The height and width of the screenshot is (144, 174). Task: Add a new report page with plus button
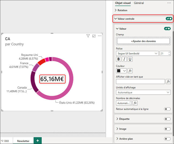(38, 141)
